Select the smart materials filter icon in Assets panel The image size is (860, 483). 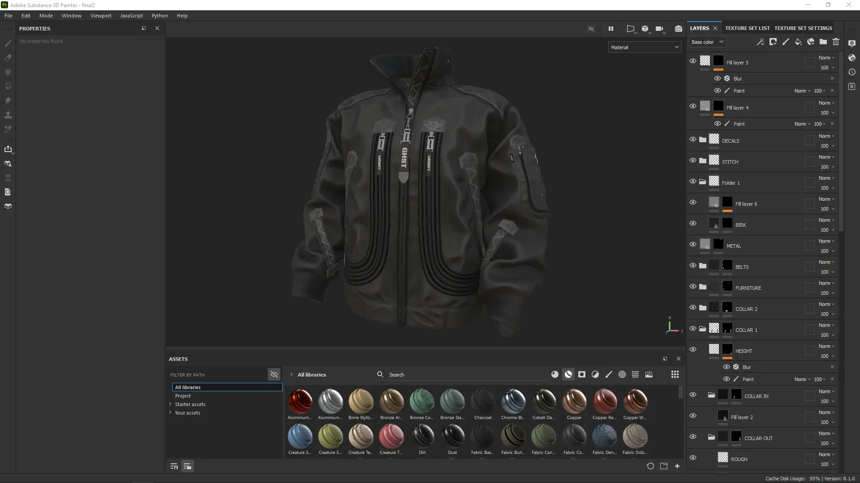coord(568,374)
